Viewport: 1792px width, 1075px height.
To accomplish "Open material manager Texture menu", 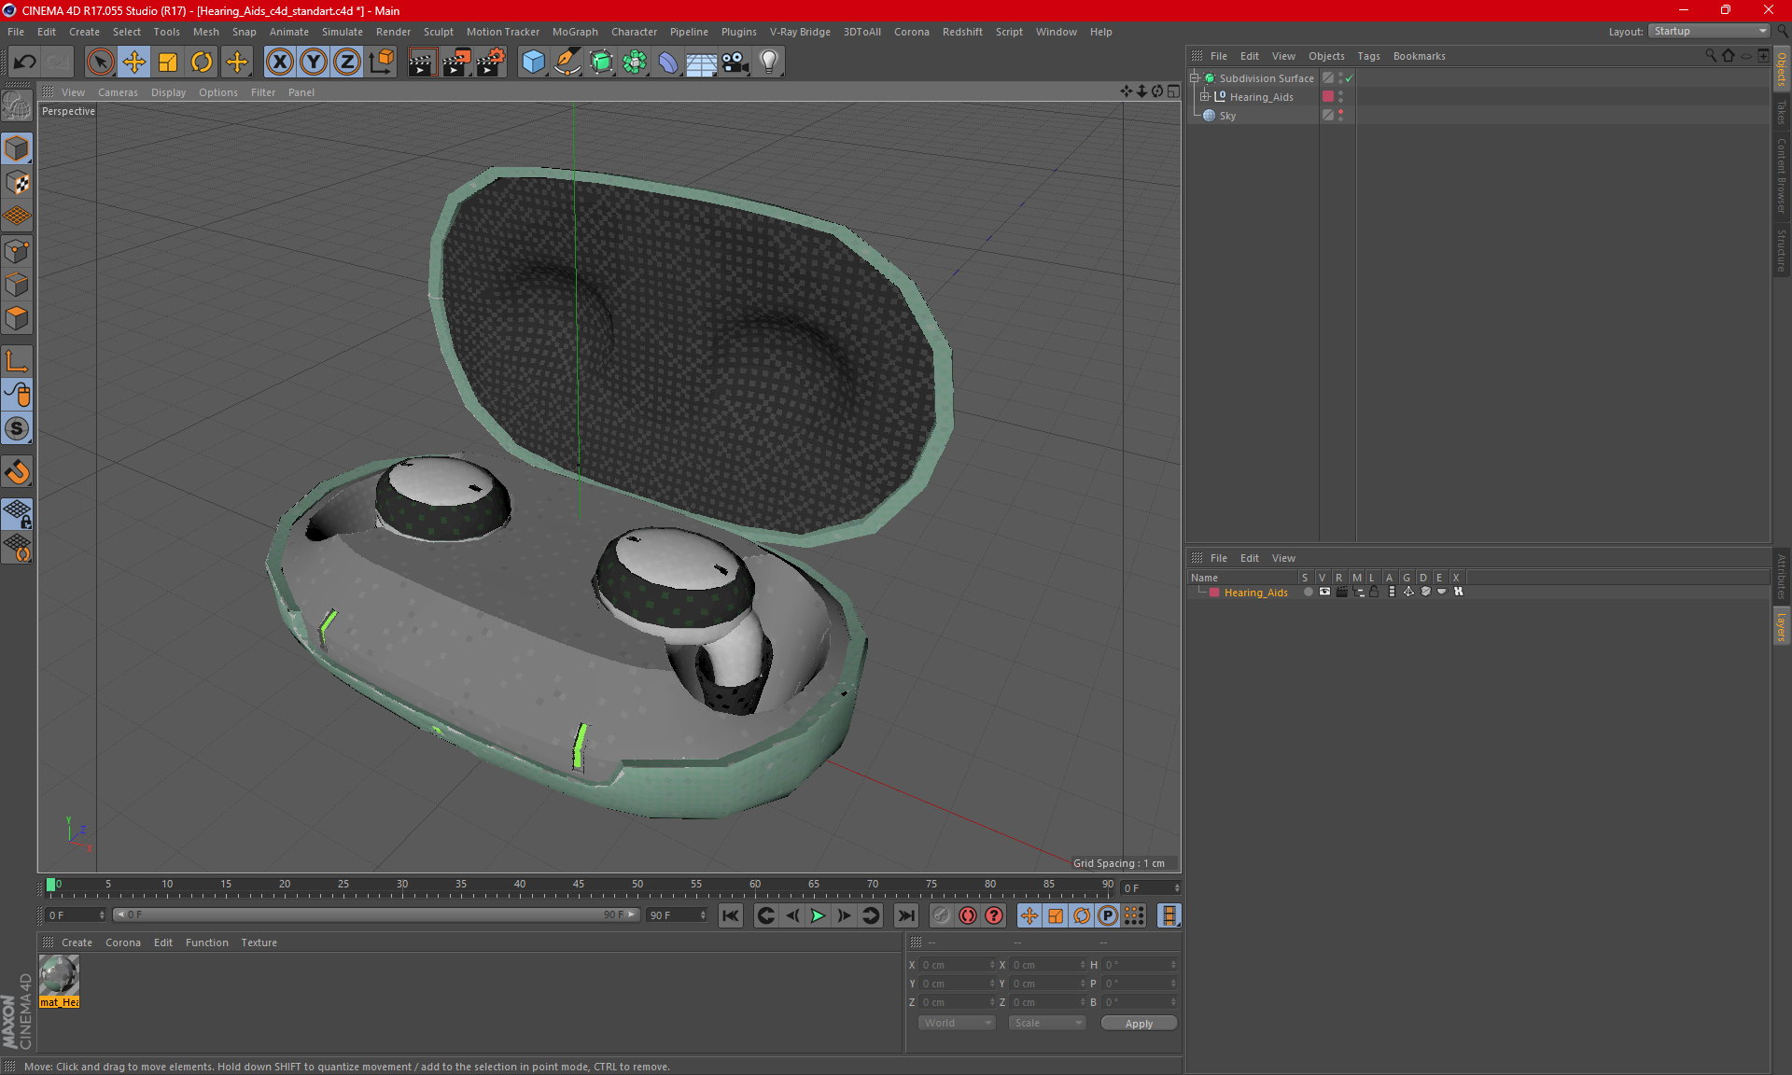I will pyautogui.click(x=259, y=942).
